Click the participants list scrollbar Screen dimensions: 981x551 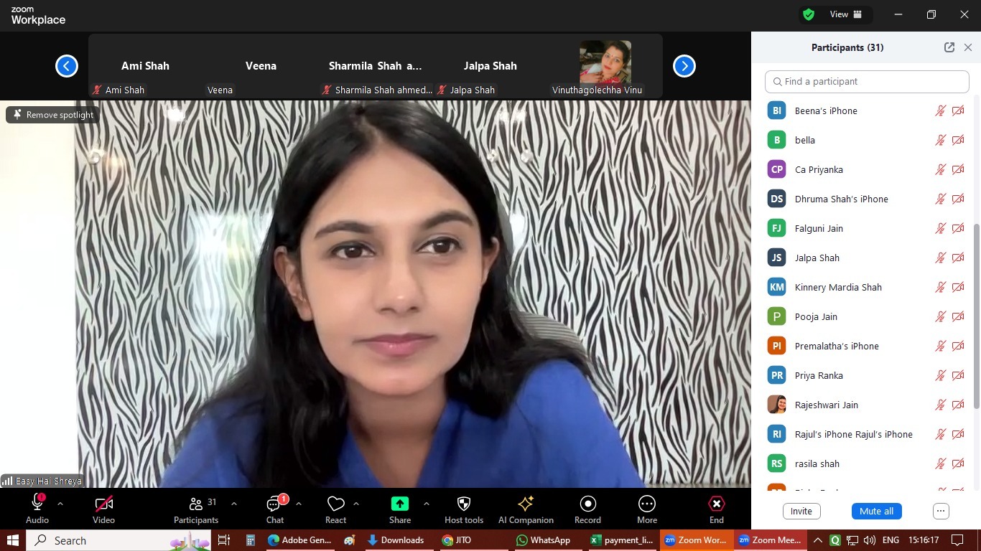976,316
